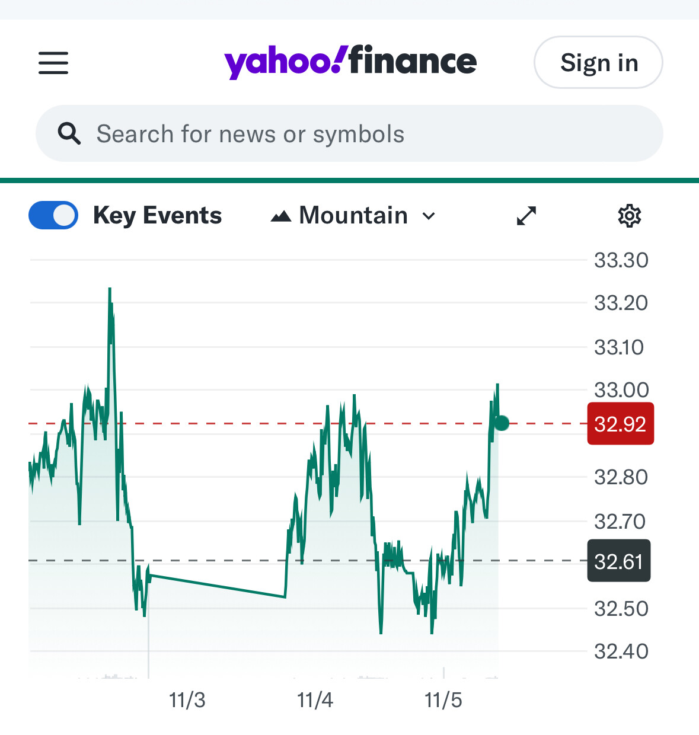Click the Yahoo Finance logo
Viewport: 699px width, 735px height.
point(350,62)
